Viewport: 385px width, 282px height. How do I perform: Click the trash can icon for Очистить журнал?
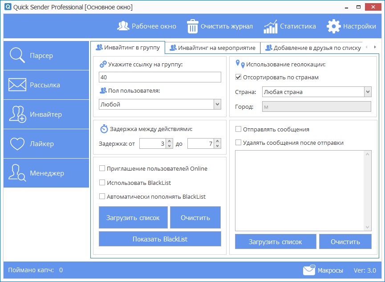(192, 26)
